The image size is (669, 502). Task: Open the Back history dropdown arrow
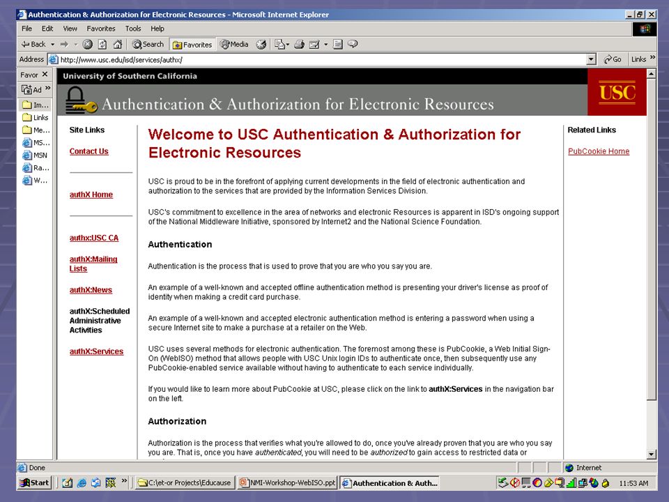tap(52, 44)
